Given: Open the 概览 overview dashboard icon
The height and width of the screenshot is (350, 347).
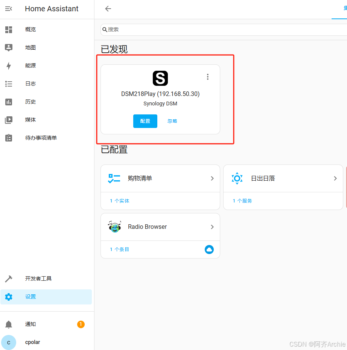Looking at the screenshot, I should 9,29.
